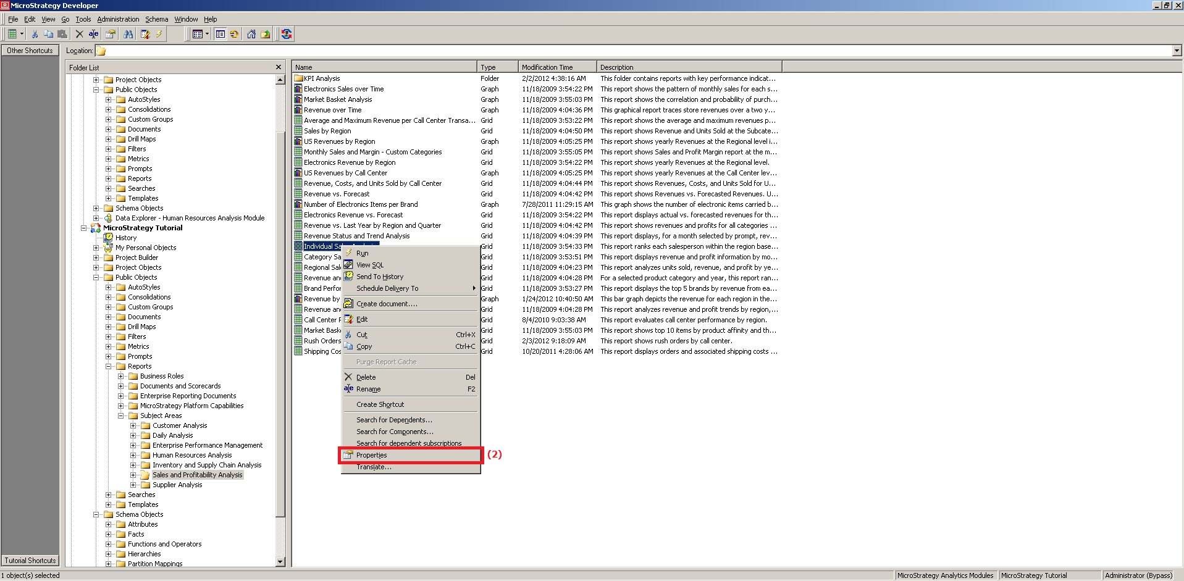The height and width of the screenshot is (581, 1184).
Task: Choose Properties from the context menu
Action: point(372,455)
